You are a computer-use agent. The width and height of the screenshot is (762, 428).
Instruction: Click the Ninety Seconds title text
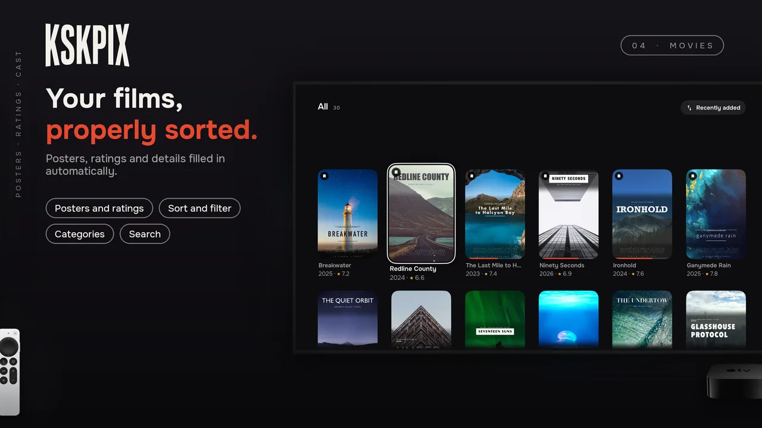(562, 266)
